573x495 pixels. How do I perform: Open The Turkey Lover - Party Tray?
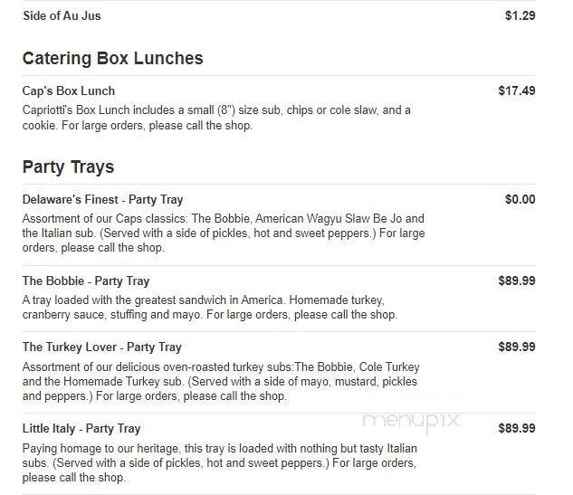click(x=101, y=347)
